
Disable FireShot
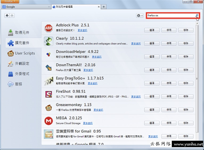169,96
